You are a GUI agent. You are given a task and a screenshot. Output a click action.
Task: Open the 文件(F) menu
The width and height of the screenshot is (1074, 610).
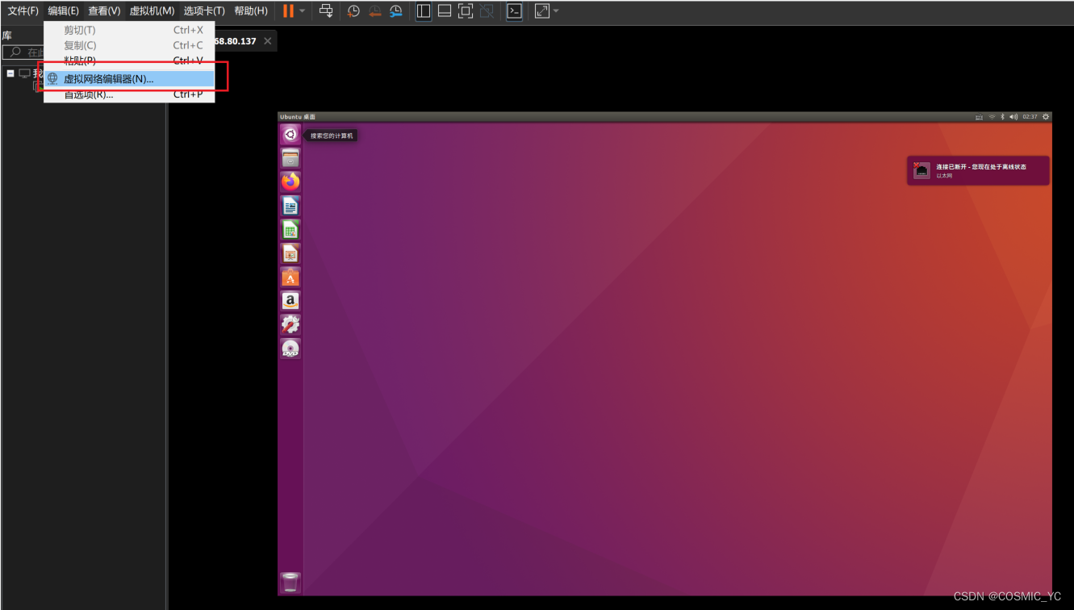click(x=23, y=11)
